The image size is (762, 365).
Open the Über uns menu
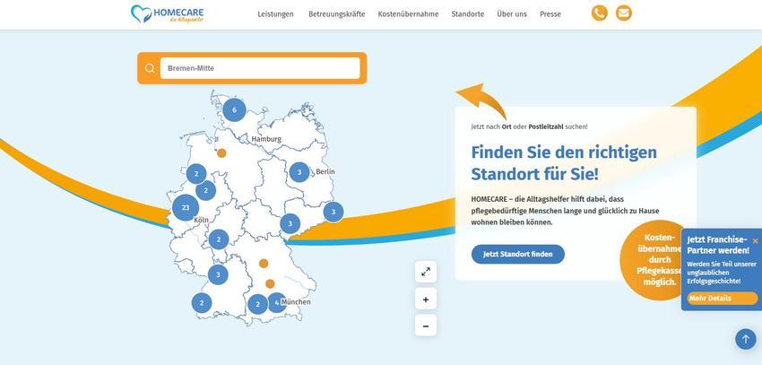pos(512,14)
